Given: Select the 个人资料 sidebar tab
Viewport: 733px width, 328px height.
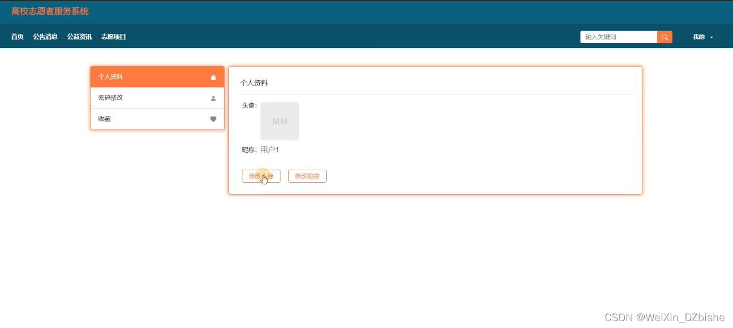Looking at the screenshot, I should pos(157,77).
